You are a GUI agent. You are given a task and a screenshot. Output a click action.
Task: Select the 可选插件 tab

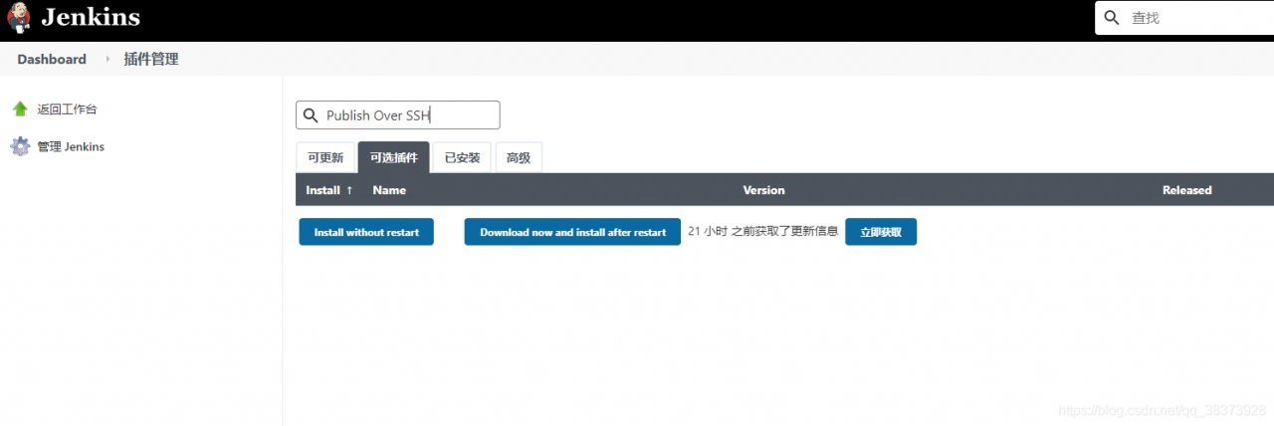coord(393,157)
